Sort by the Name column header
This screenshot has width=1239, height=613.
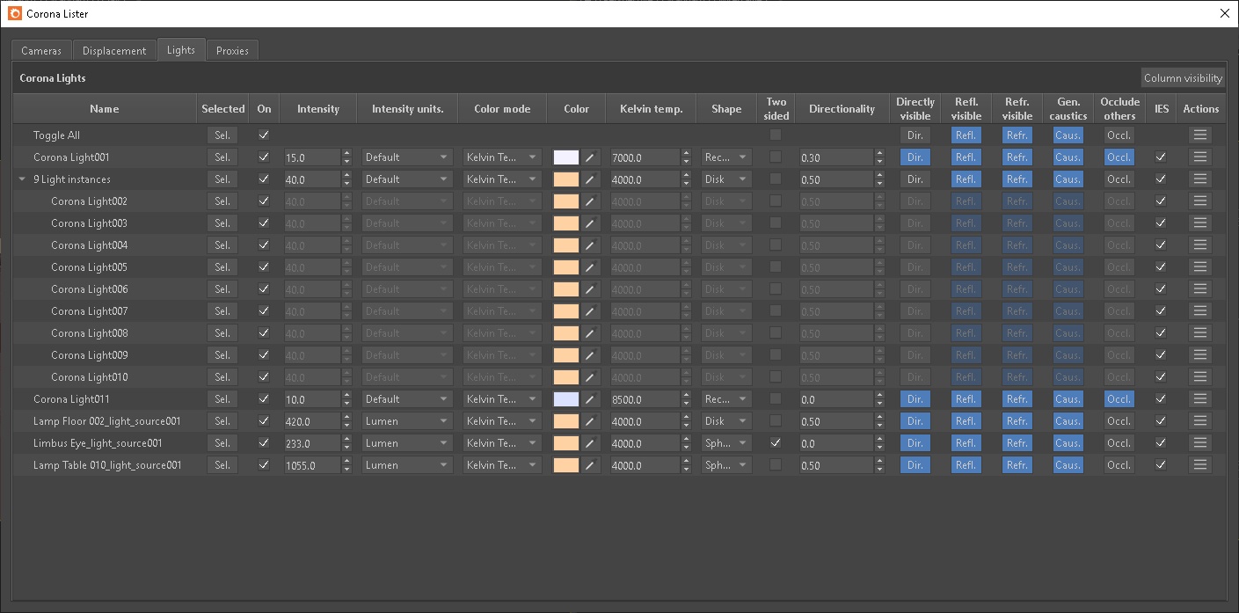(x=105, y=109)
